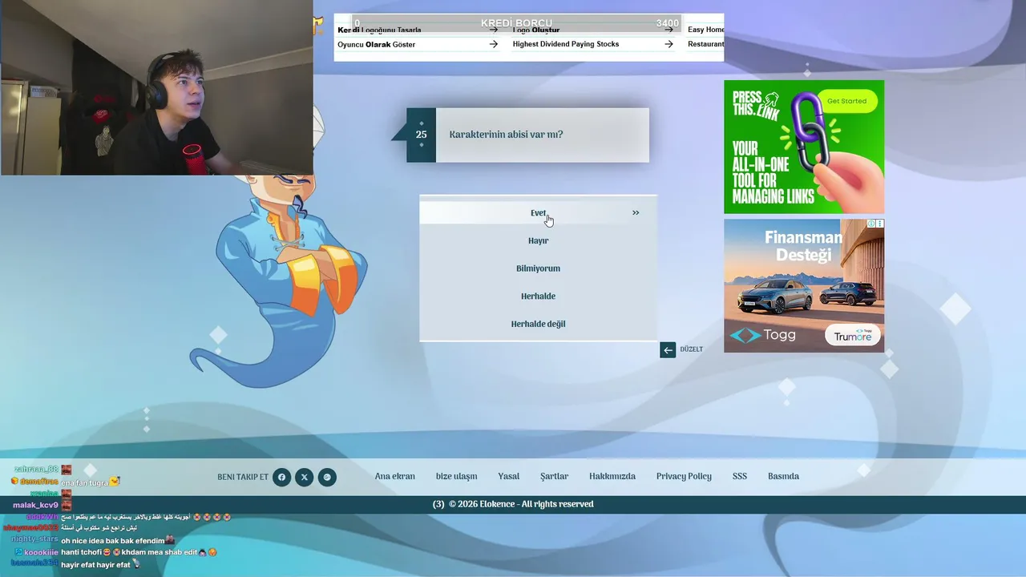Click the arrow next to Oyuncu Olarak Göster

pyautogui.click(x=494, y=44)
